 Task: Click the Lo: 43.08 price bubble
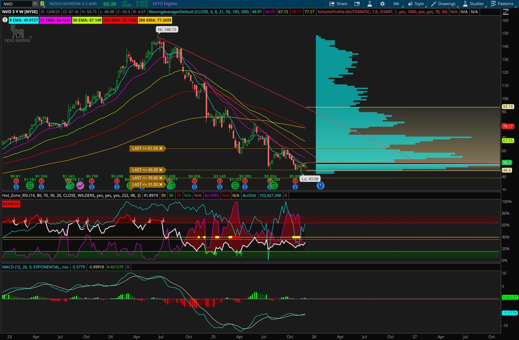click(310, 178)
